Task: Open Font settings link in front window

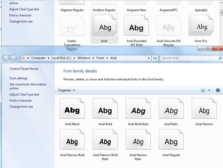Action: (x=18, y=78)
